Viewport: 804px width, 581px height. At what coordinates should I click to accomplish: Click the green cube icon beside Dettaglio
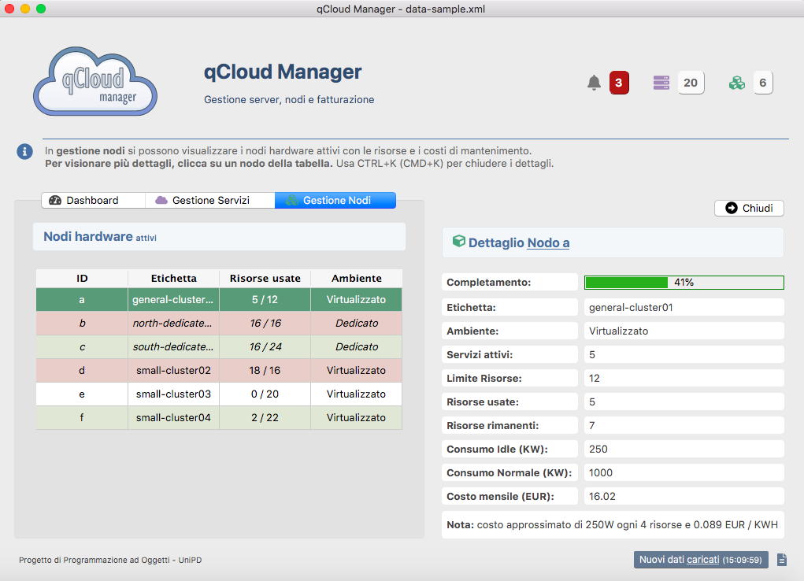[458, 242]
